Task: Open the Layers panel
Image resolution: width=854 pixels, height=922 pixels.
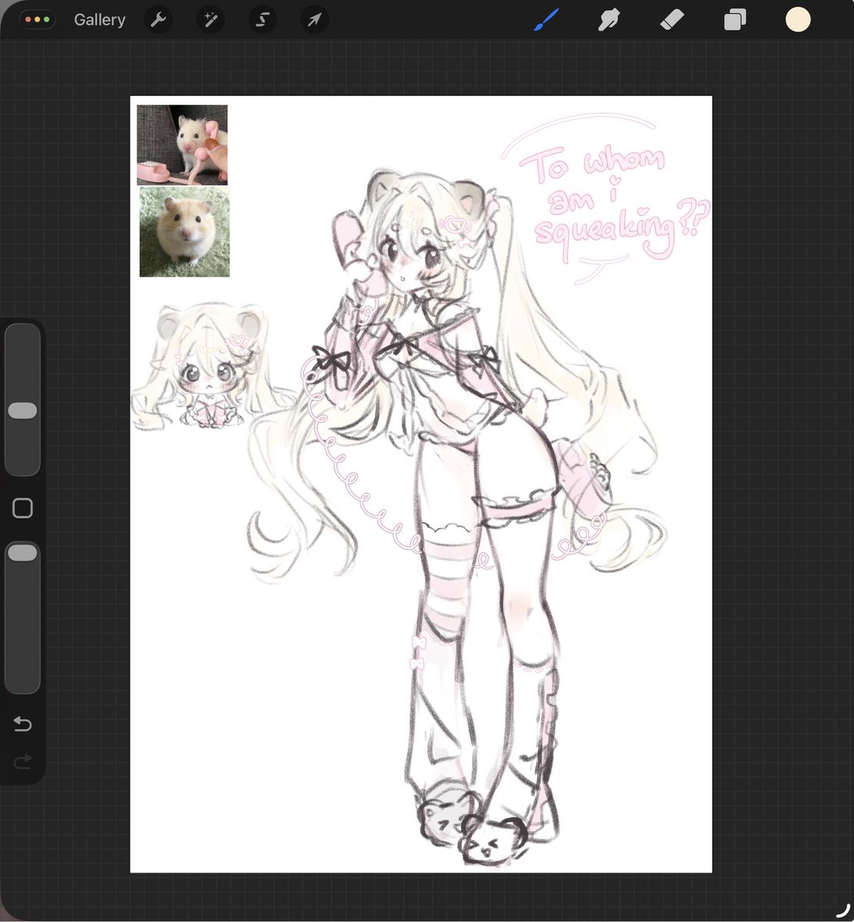Action: (735, 20)
